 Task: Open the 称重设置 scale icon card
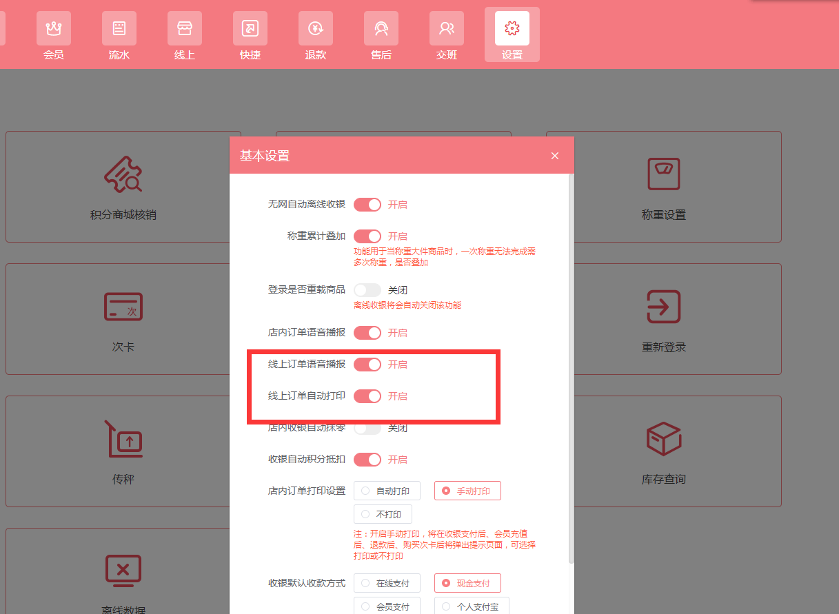click(x=664, y=174)
